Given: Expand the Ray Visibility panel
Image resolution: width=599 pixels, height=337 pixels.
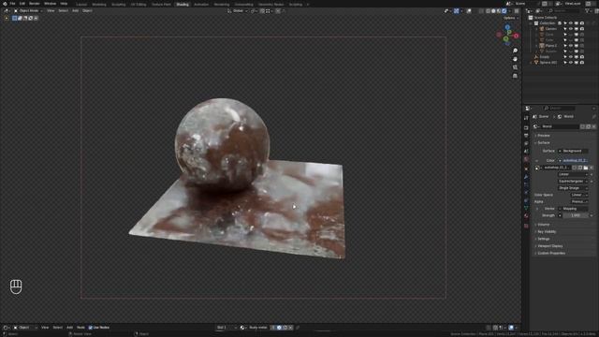Looking at the screenshot, I should coord(547,231).
